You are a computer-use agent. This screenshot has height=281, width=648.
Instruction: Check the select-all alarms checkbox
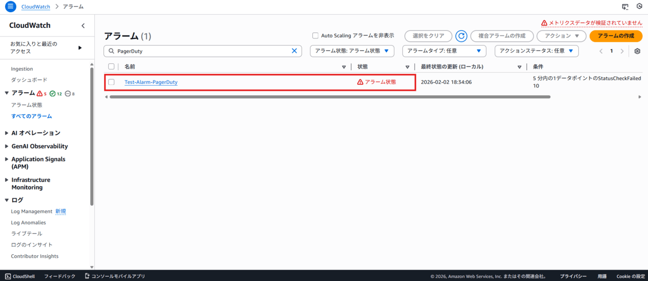point(111,67)
